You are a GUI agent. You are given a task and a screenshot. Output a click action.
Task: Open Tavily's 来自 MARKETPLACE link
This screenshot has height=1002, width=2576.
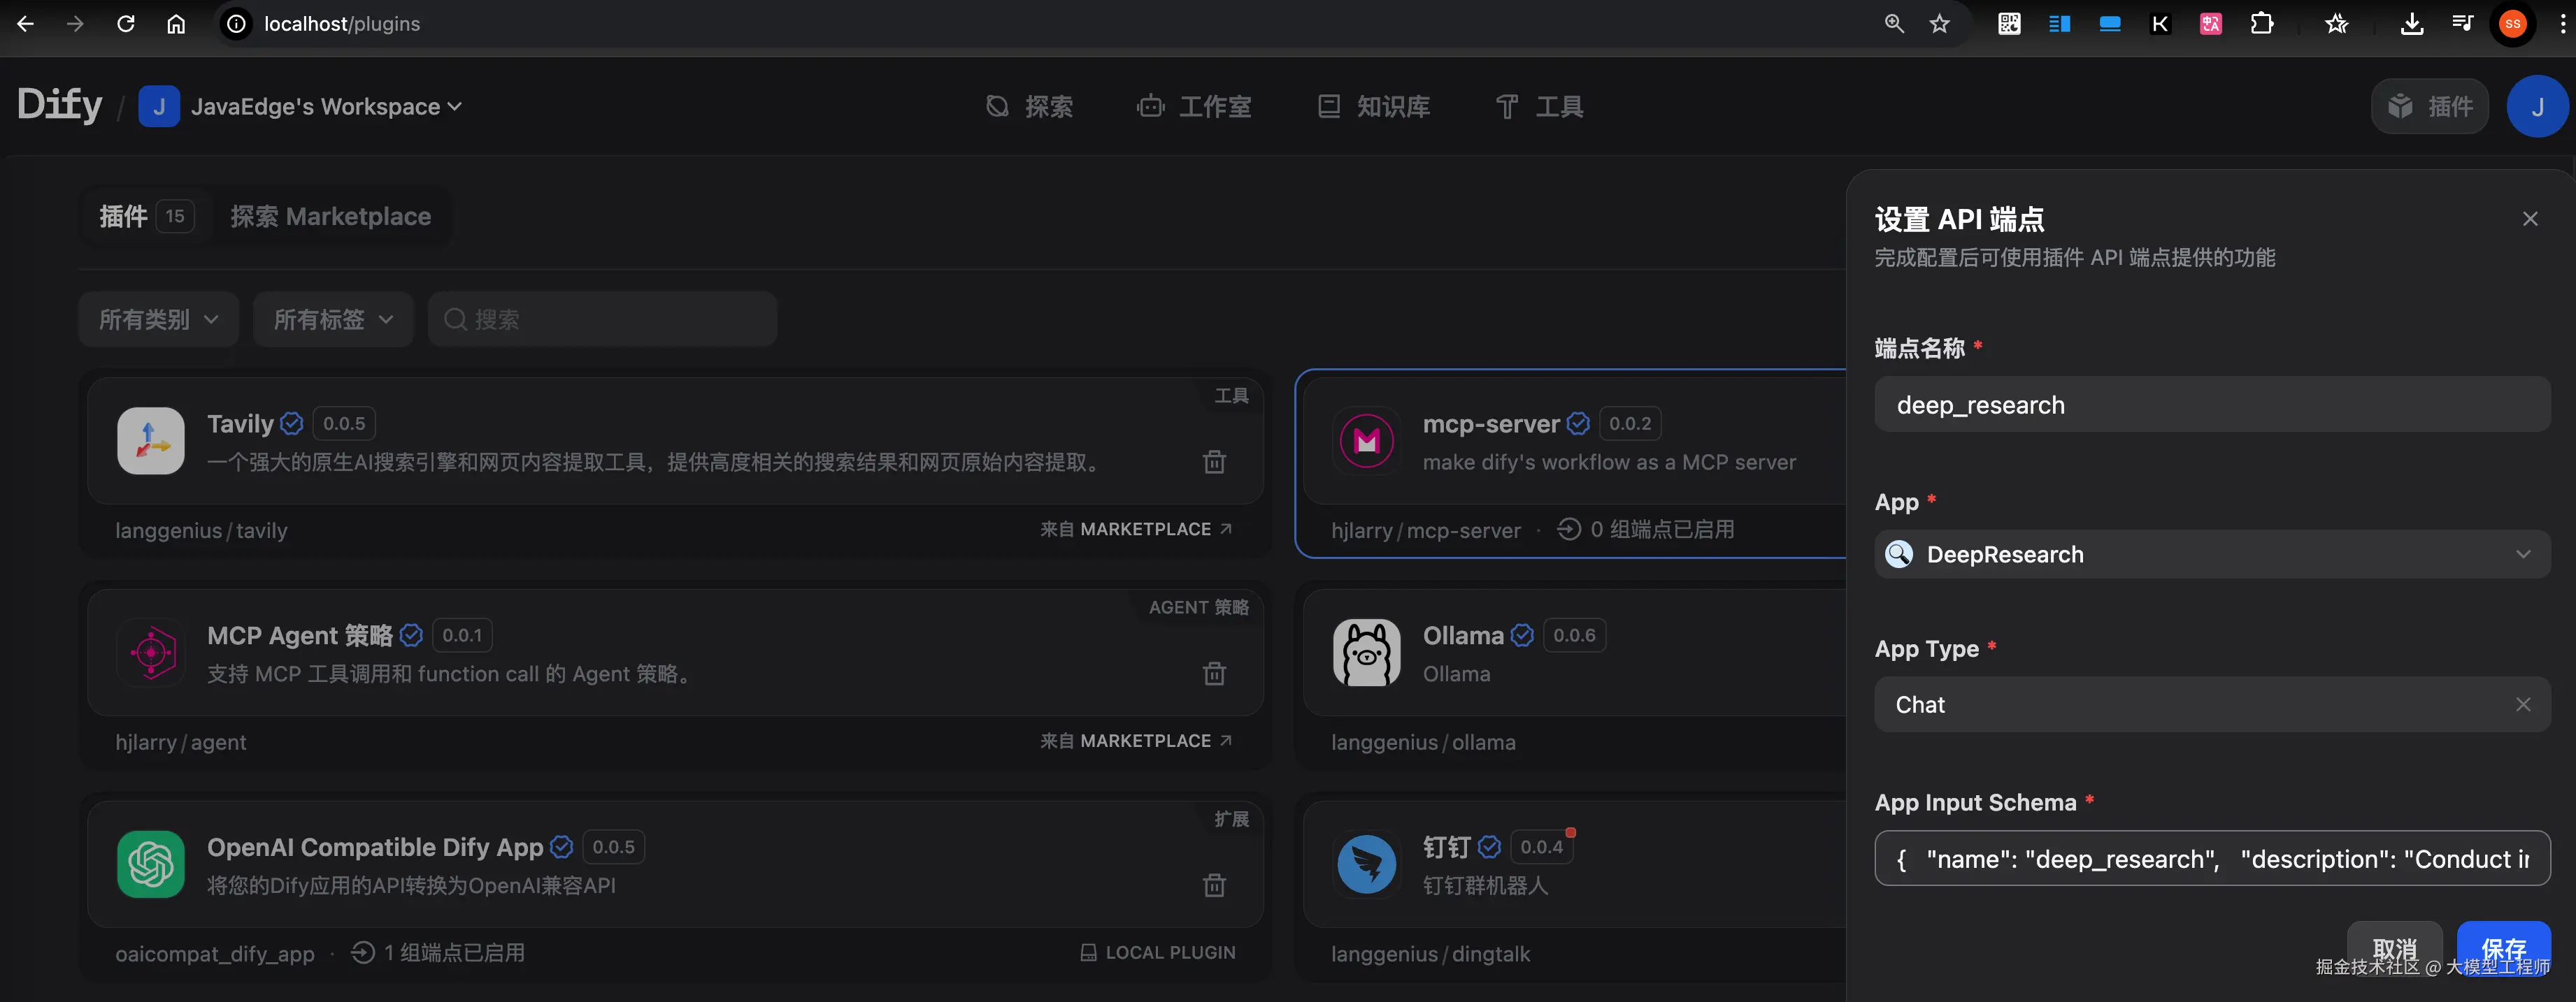coord(1135,530)
